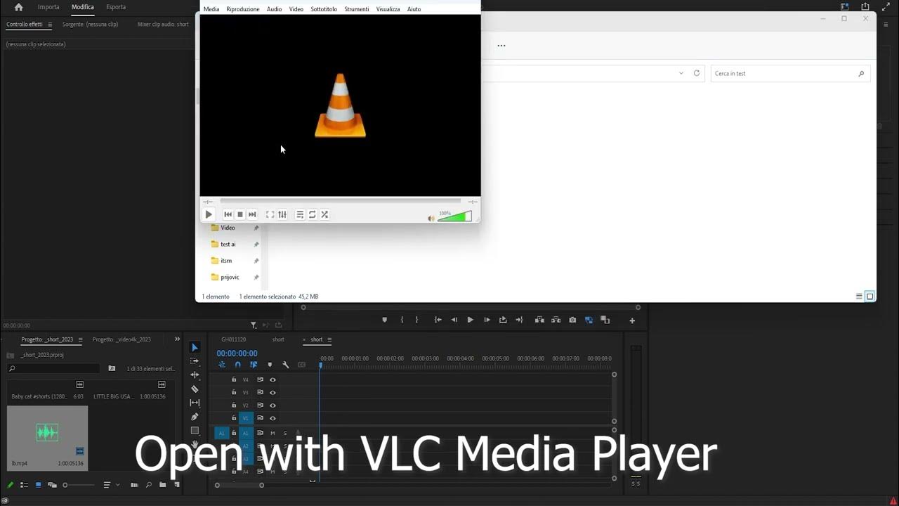This screenshot has height=506, width=899.
Task: Add marker in timeline header
Action: point(270,365)
